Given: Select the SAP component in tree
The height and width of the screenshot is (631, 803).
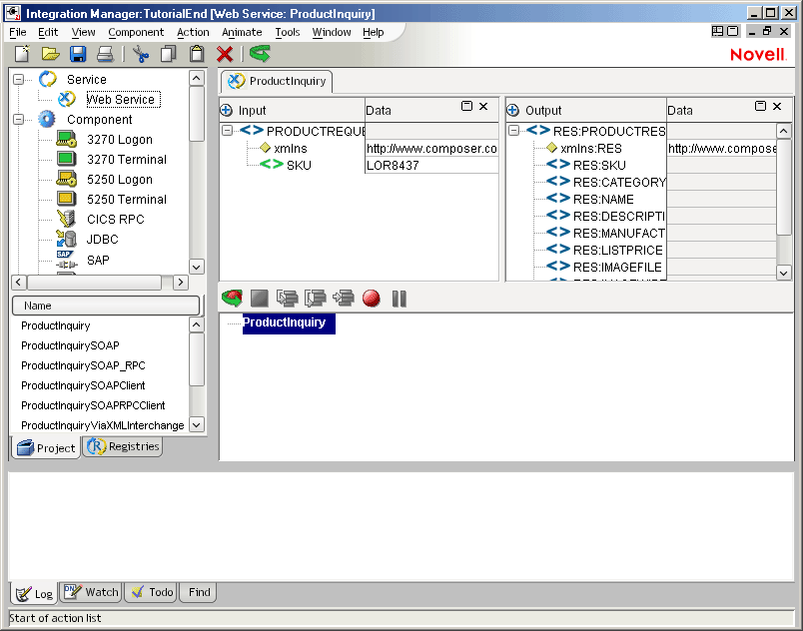Looking at the screenshot, I should pos(98,260).
